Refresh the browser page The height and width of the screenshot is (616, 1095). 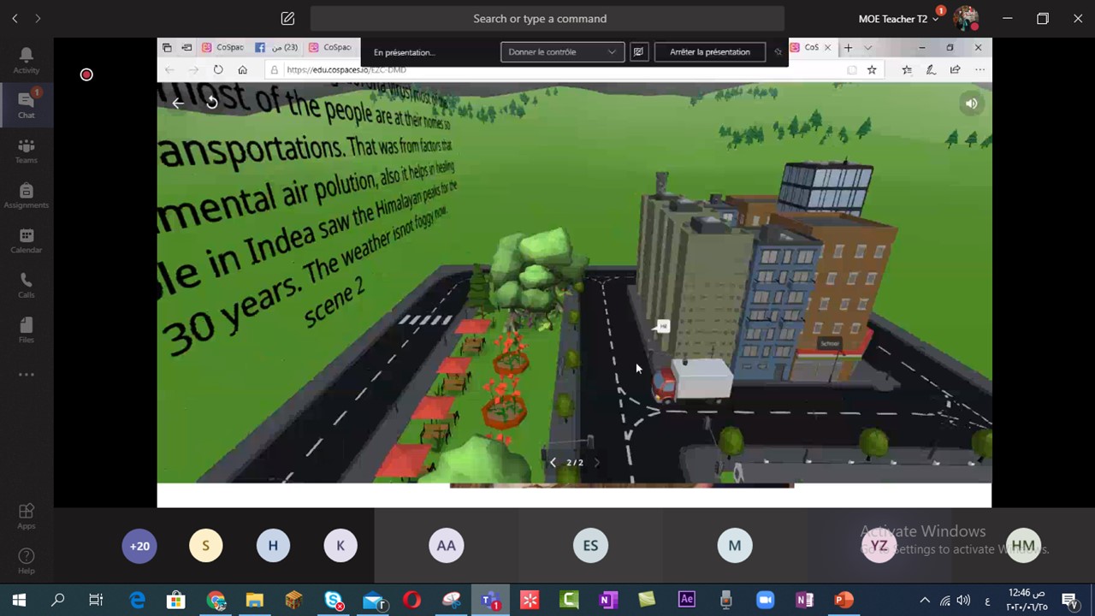coord(218,70)
